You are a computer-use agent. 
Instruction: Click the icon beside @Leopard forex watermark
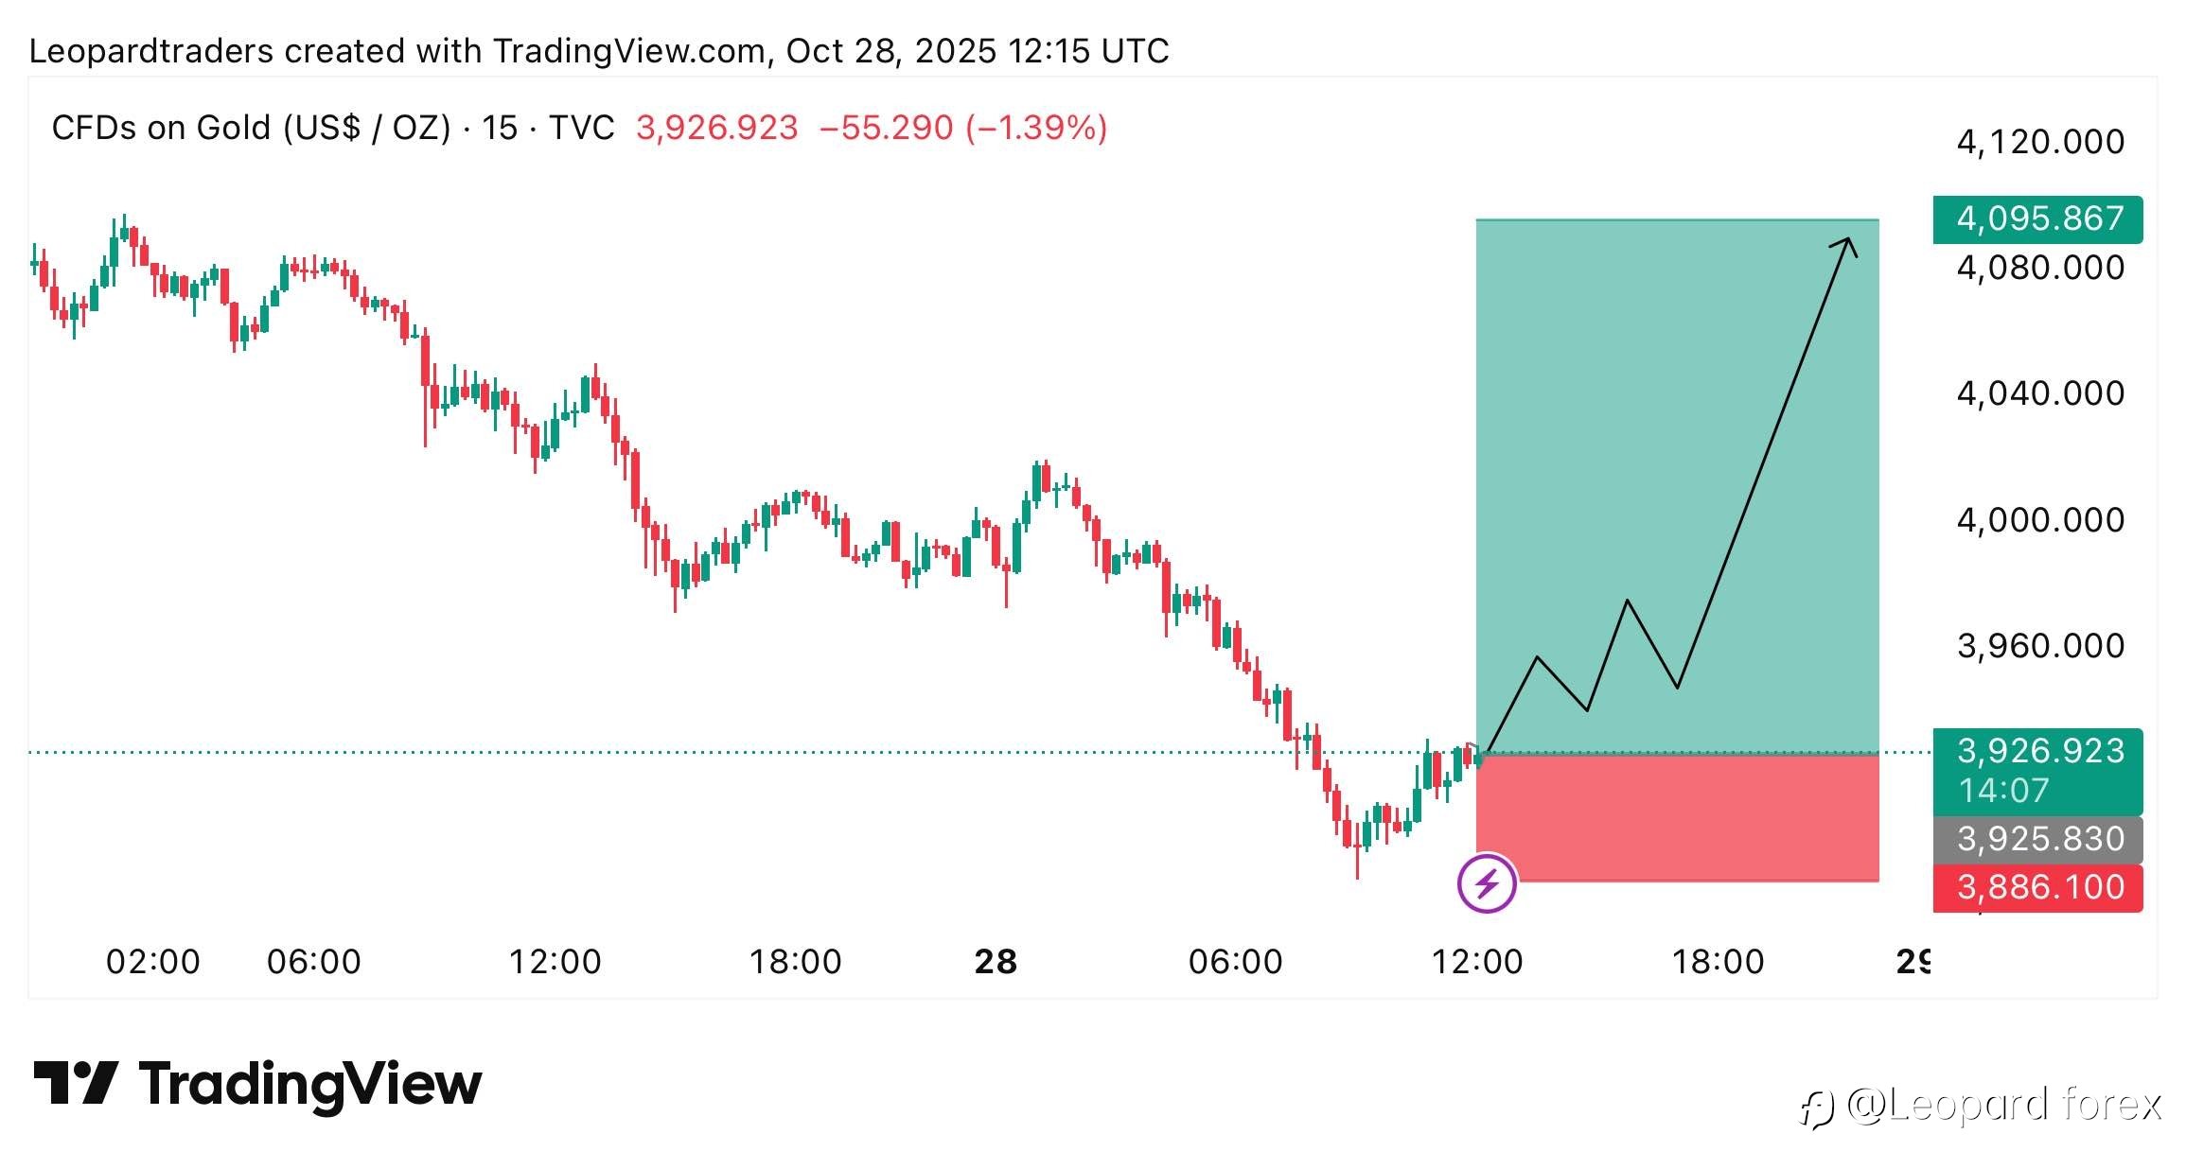coord(1816,1108)
